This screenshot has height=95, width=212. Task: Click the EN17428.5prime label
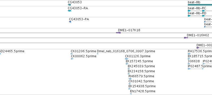143,91
